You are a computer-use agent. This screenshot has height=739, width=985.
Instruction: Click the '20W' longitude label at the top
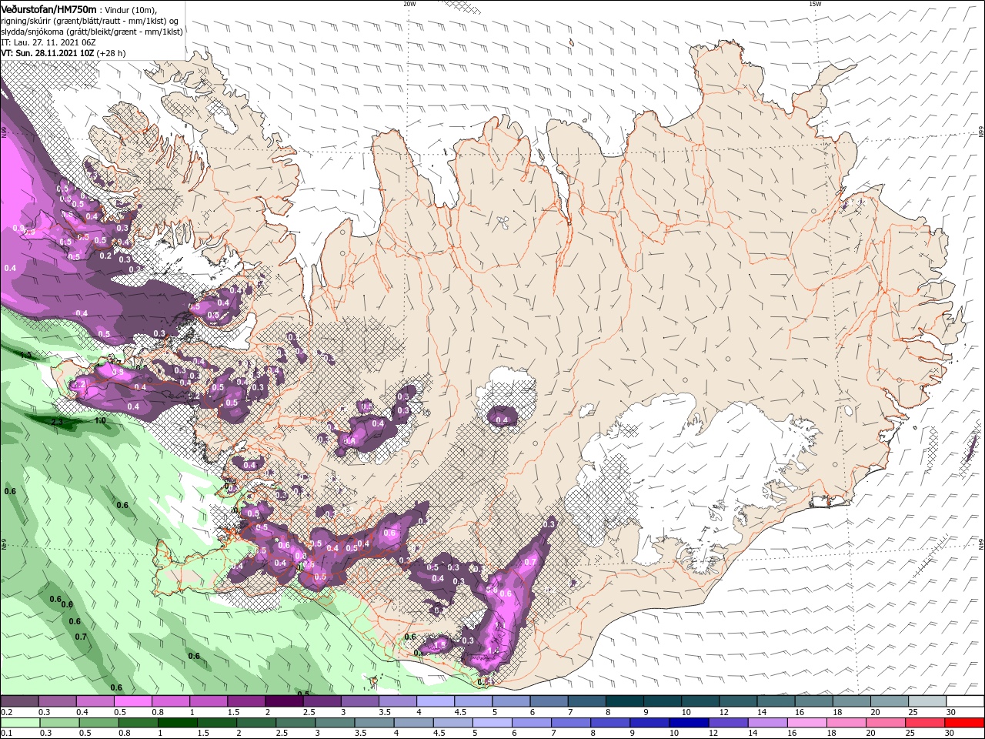(x=409, y=4)
